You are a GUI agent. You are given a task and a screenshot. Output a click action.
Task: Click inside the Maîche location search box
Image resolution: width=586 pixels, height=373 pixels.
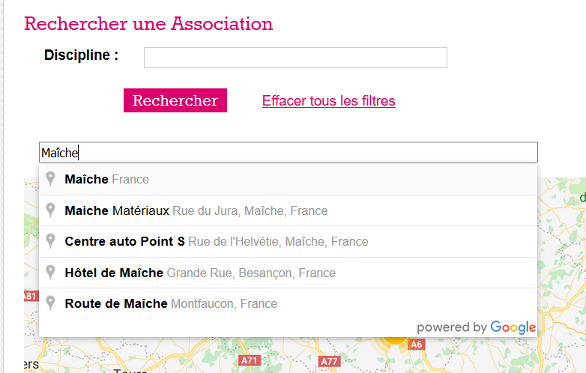tap(289, 152)
